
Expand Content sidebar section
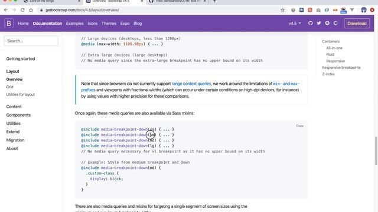tap(14, 107)
